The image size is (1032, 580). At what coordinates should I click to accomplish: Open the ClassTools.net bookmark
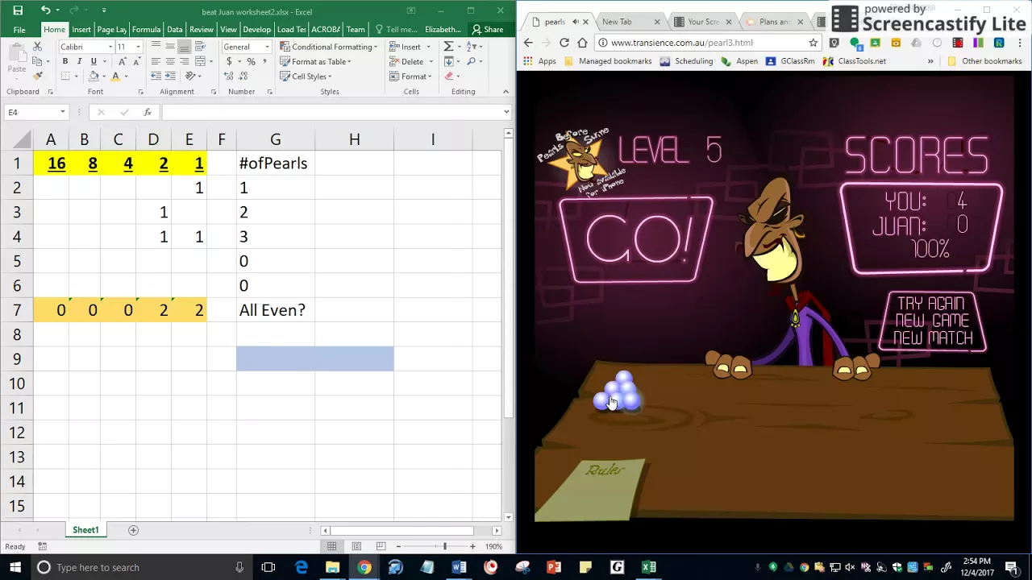click(x=855, y=61)
